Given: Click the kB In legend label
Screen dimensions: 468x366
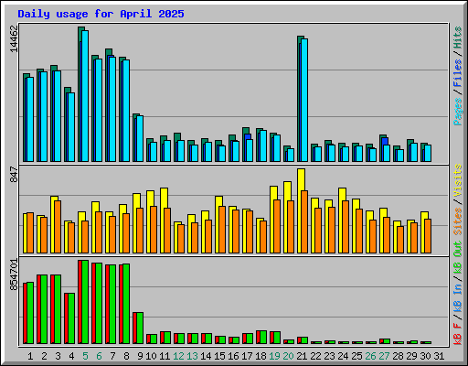Looking at the screenshot, I should tap(457, 297).
